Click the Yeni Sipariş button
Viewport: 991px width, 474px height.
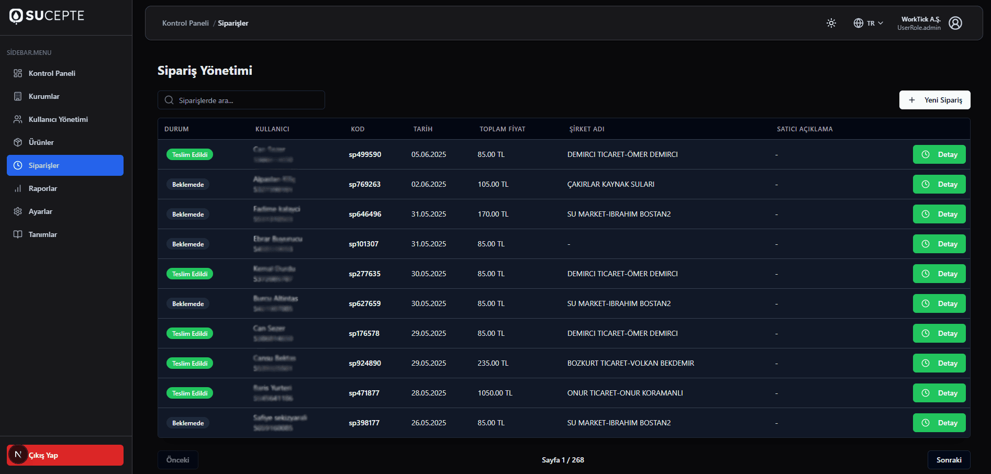click(x=934, y=100)
